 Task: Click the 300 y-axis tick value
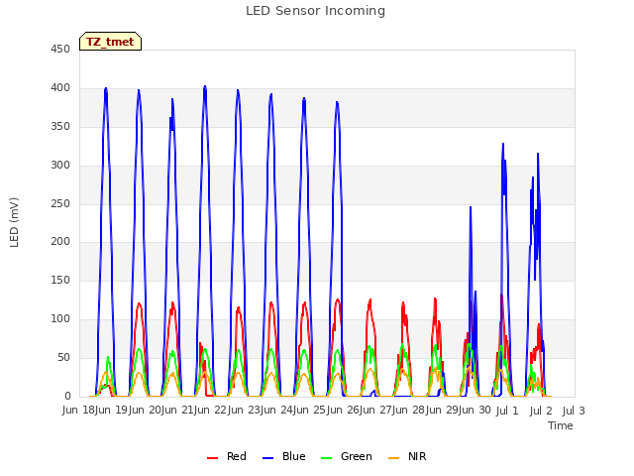click(x=60, y=166)
